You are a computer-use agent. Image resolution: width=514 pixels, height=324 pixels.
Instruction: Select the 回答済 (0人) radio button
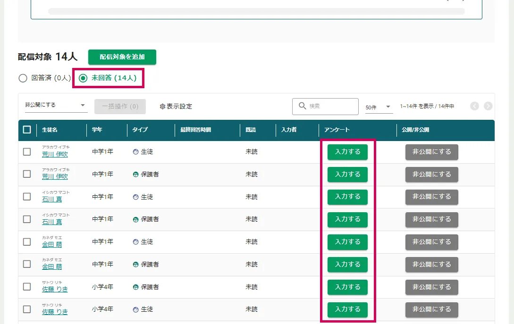[23, 78]
